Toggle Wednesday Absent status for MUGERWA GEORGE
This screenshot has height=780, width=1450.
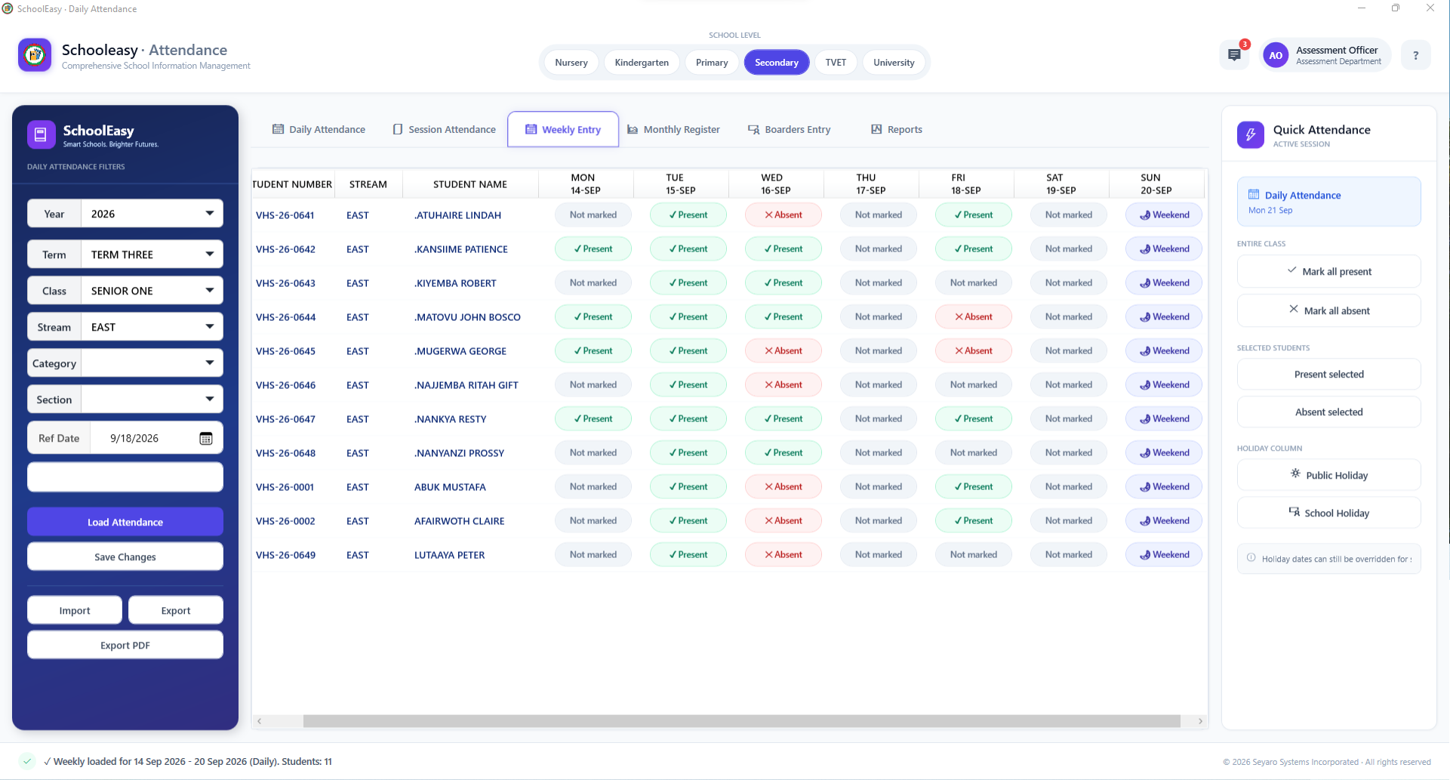(783, 351)
